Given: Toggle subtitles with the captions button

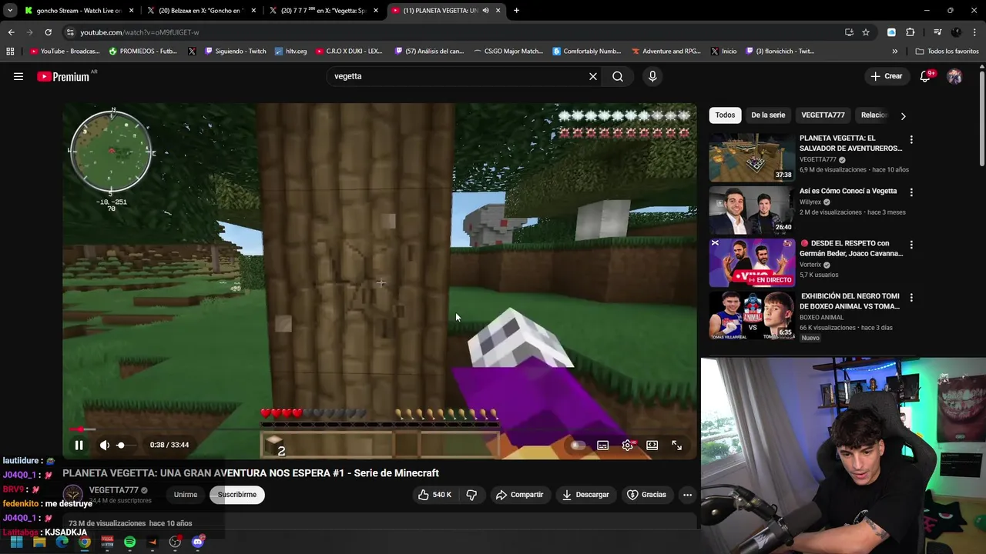Looking at the screenshot, I should click(x=603, y=445).
